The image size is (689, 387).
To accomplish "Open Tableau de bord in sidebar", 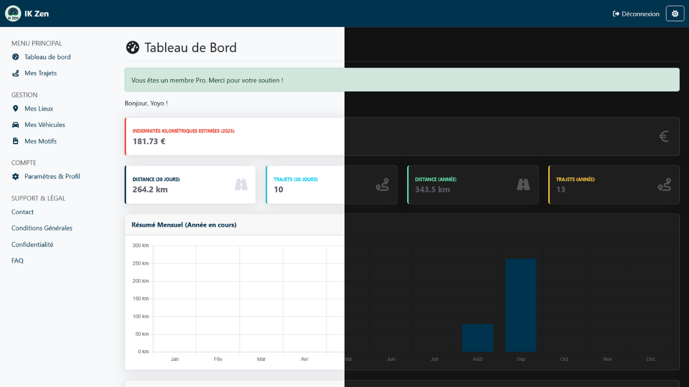I will pos(47,57).
